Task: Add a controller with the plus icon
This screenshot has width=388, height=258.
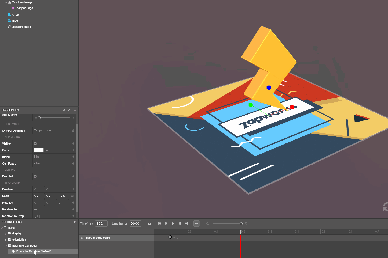Action: [x=75, y=222]
